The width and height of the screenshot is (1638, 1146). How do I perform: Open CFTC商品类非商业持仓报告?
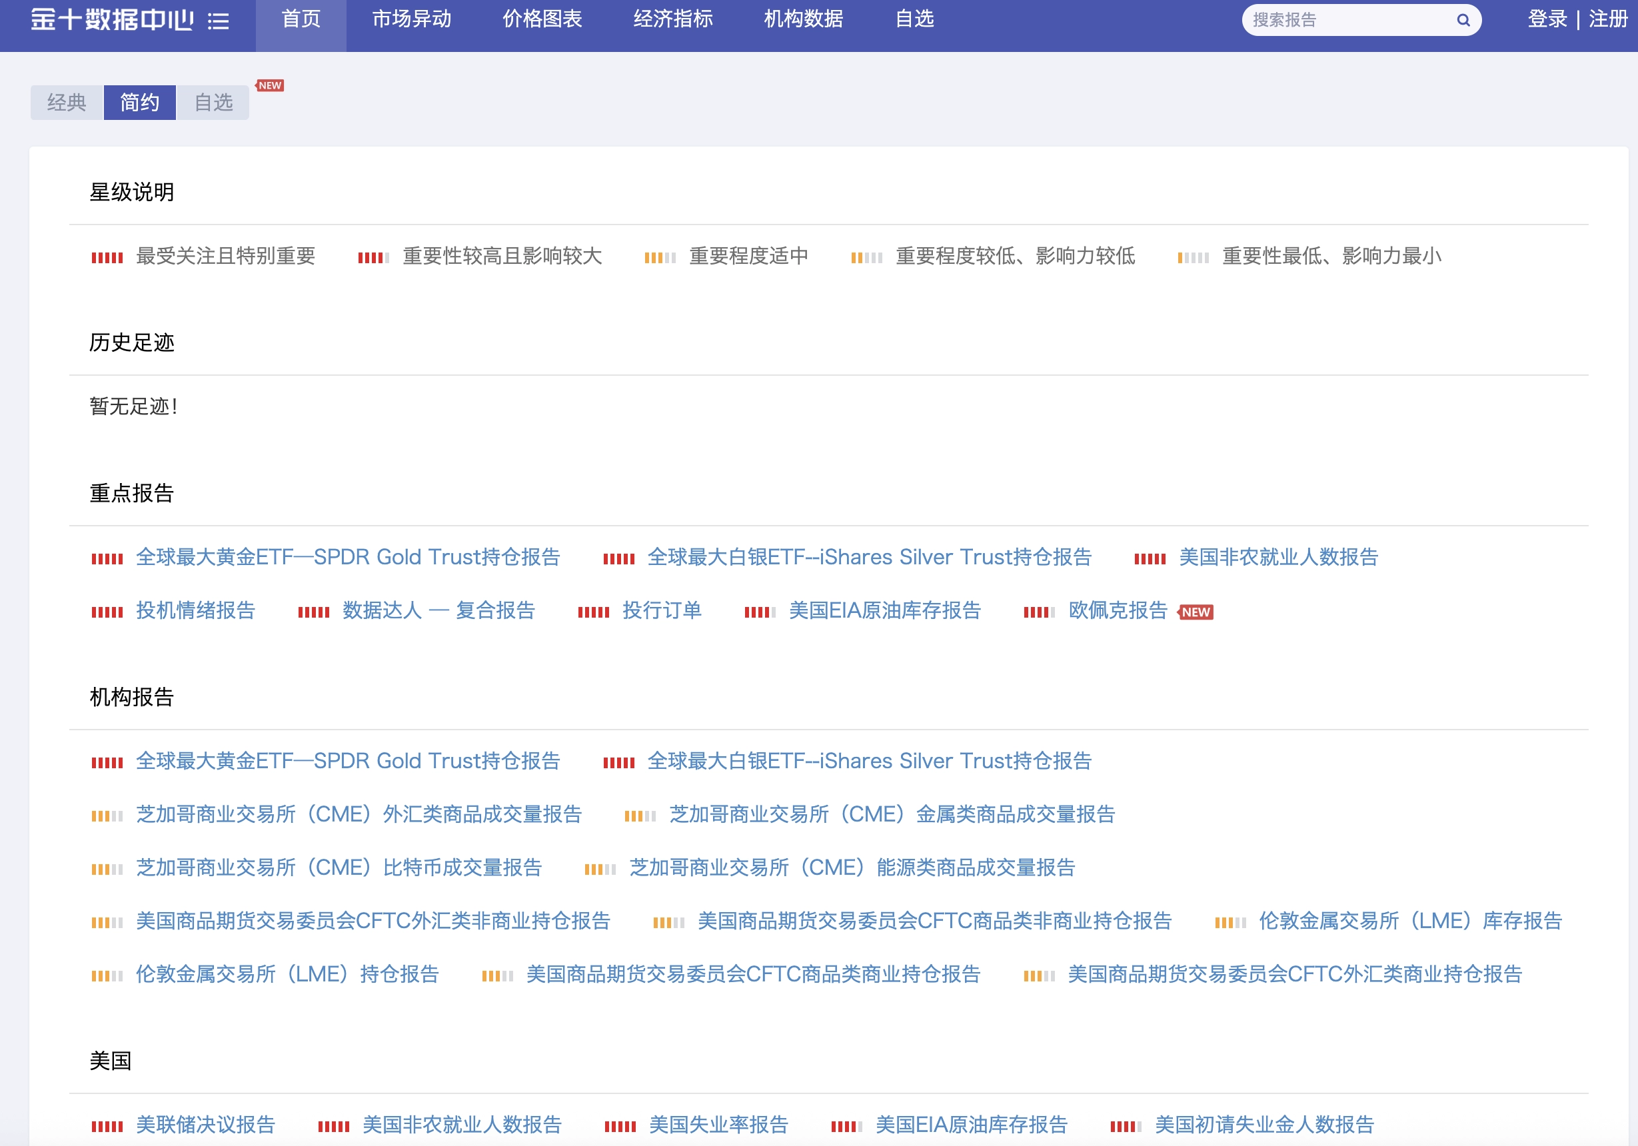934,921
